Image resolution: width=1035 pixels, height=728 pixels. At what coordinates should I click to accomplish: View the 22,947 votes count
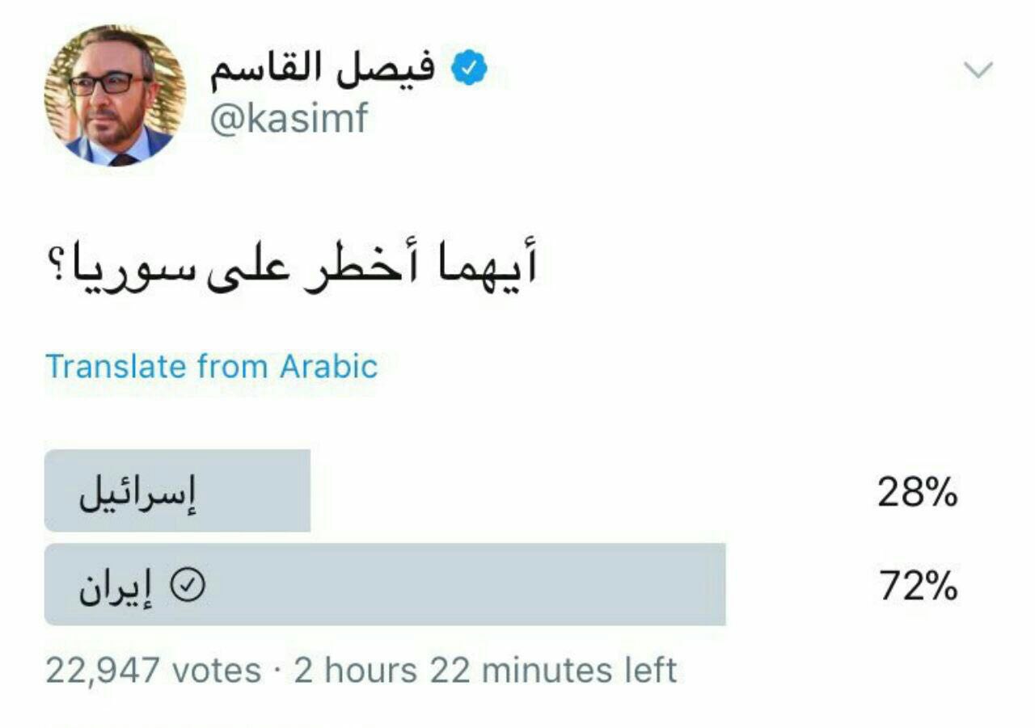(x=153, y=671)
